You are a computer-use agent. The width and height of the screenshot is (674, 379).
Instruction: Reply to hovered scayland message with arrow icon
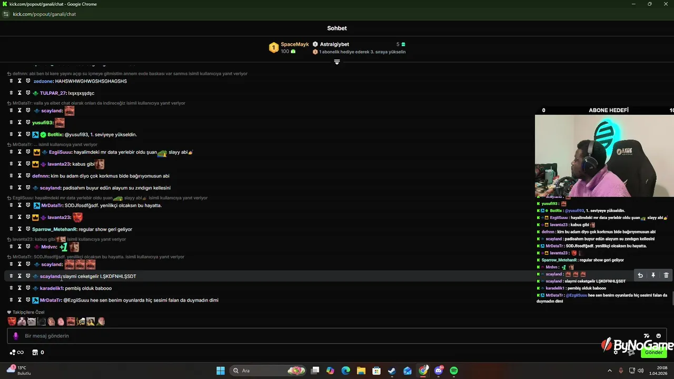pyautogui.click(x=640, y=275)
